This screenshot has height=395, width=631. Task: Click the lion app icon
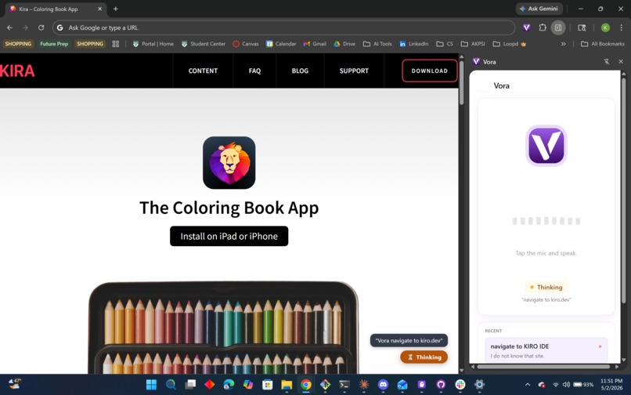pos(229,162)
